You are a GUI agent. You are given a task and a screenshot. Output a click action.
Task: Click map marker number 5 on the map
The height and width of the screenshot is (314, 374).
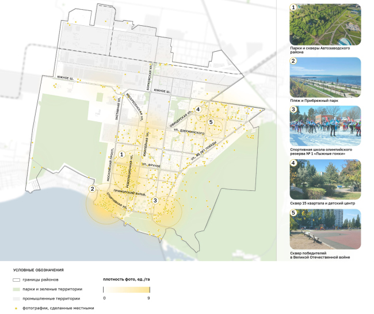tap(211, 122)
